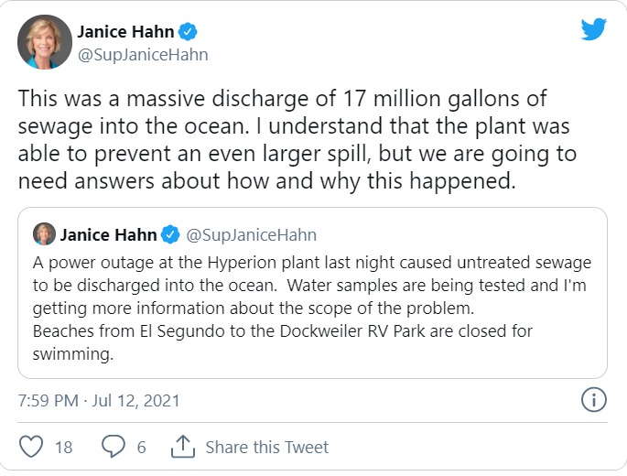This screenshot has width=627, height=476.
Task: Click Janice Hahn name in quoted tweet
Action: (108, 235)
